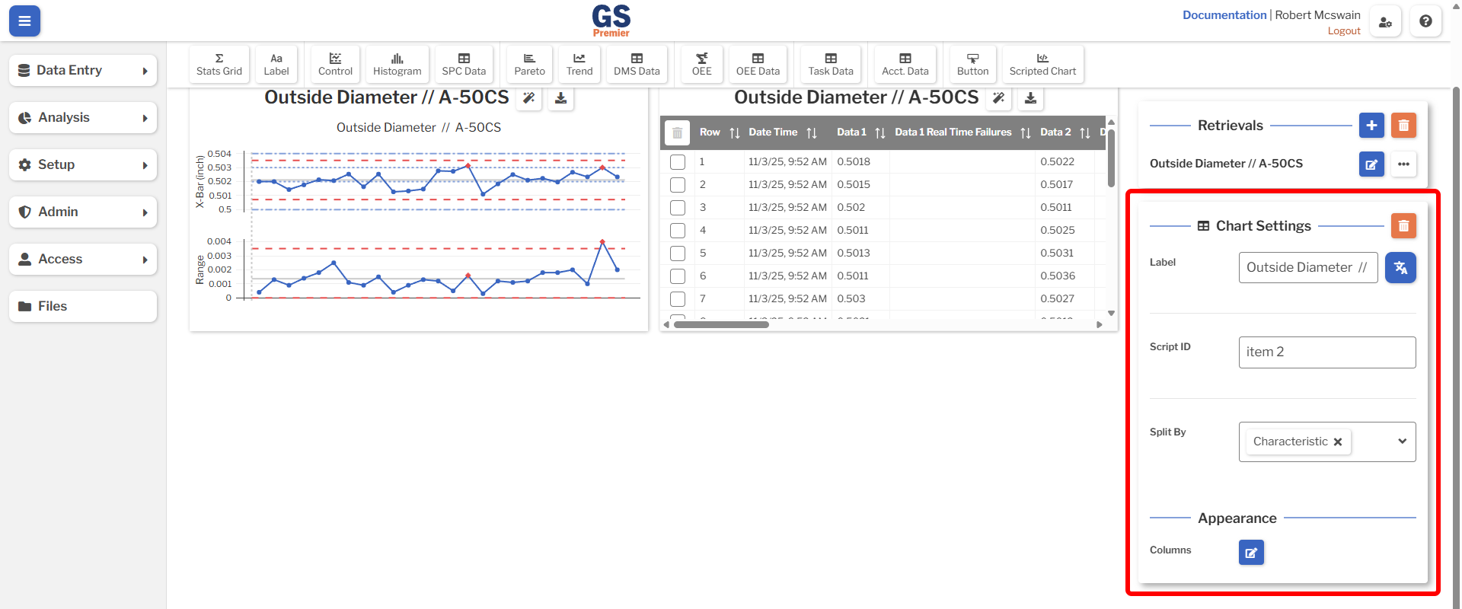
Task: Click the Script ID input field
Action: click(1326, 352)
